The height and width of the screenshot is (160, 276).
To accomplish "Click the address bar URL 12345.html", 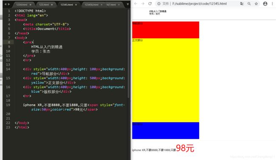I will coord(200,3).
